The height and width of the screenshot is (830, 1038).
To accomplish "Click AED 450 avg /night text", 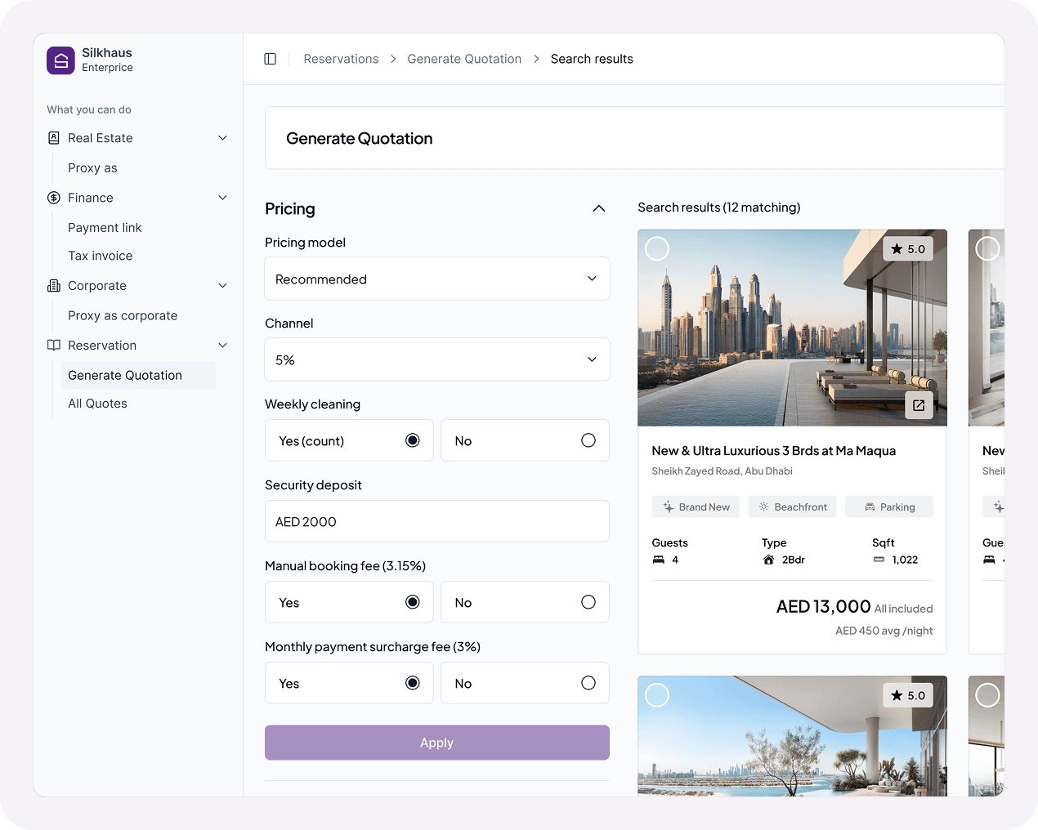I will (884, 631).
